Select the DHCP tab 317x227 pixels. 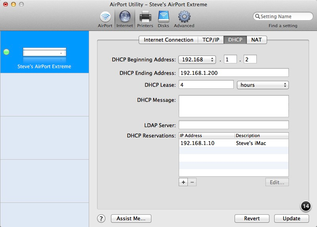(x=235, y=40)
